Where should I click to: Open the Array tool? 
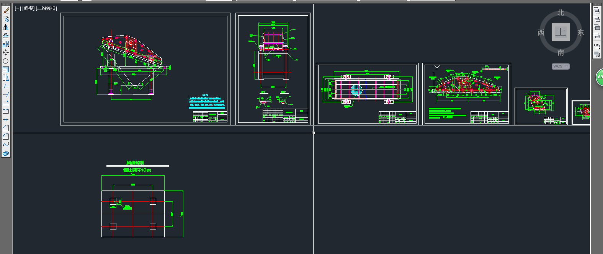tap(6, 44)
